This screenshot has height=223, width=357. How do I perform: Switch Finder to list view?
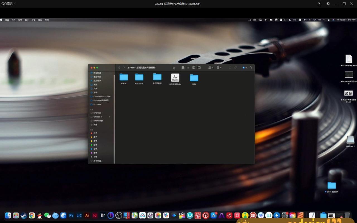click(188, 68)
